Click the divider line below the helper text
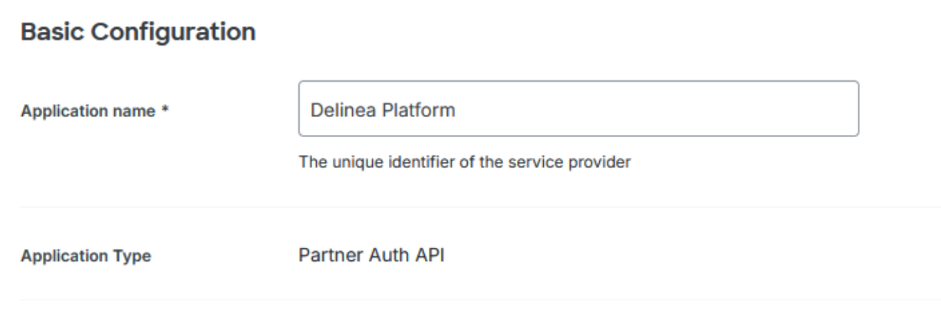The height and width of the screenshot is (310, 941). (x=480, y=207)
